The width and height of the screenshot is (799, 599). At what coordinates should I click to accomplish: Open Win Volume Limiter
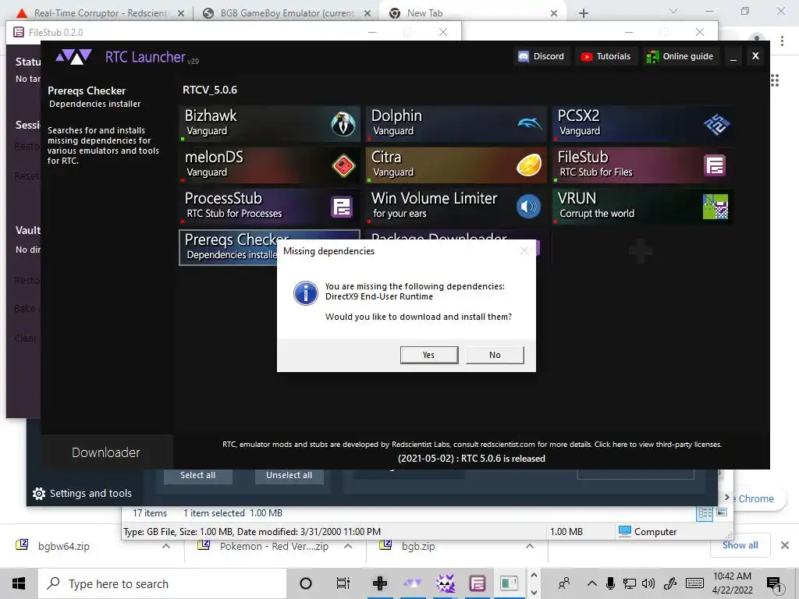coord(456,206)
